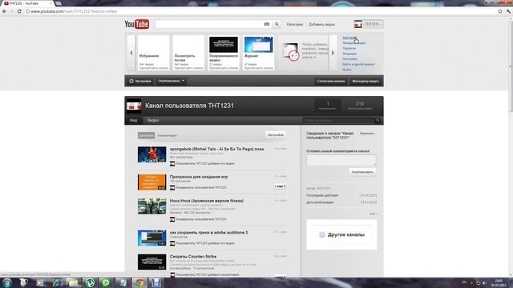Click Изменить next to channel info
The width and height of the screenshot is (513, 288).
(367, 134)
